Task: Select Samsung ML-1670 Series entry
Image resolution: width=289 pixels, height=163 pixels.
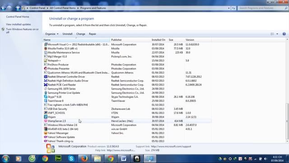Action: click(127, 89)
